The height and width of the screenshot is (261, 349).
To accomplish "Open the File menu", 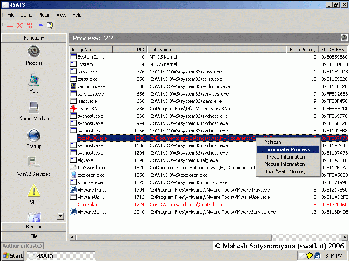I will [x=11, y=15].
